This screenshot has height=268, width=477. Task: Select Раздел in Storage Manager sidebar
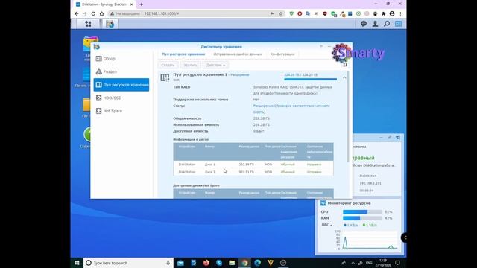coord(121,71)
